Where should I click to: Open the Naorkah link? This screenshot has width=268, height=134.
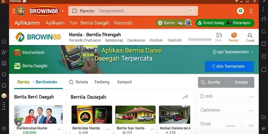(156, 41)
